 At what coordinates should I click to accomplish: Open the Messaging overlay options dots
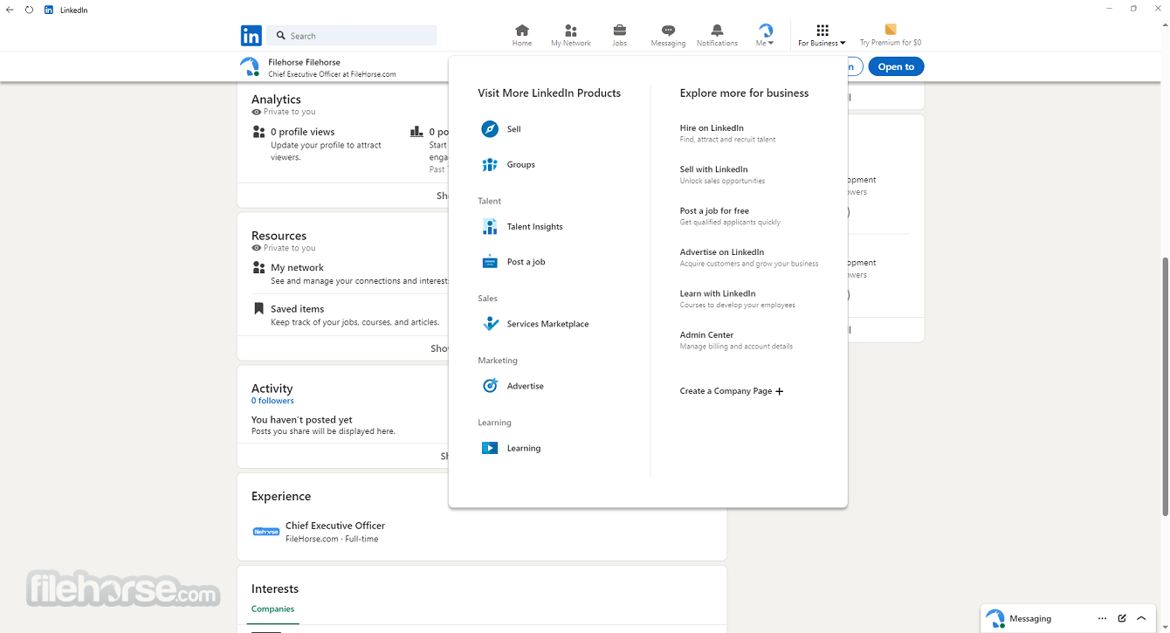point(1103,618)
